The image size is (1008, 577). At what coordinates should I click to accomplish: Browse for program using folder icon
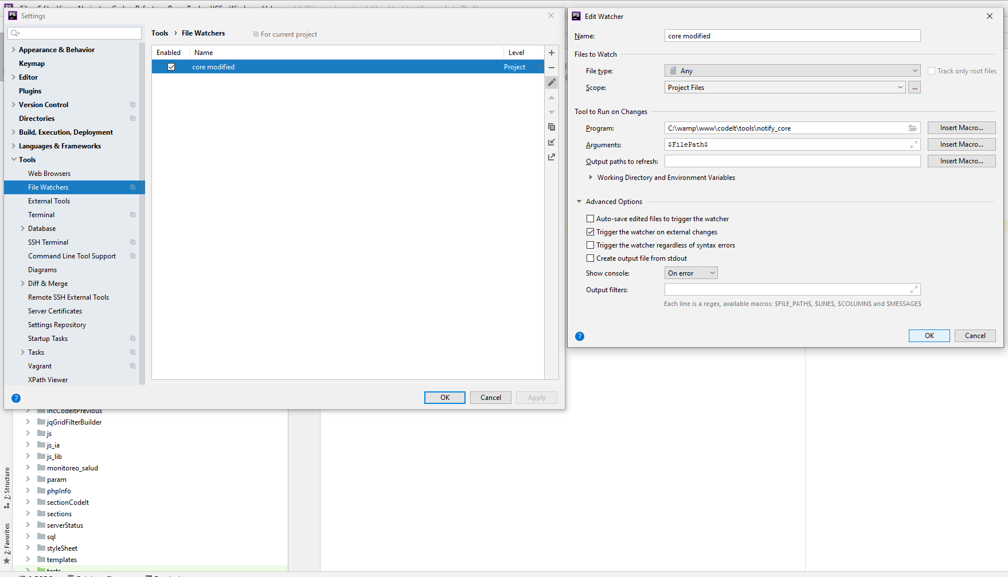click(912, 128)
